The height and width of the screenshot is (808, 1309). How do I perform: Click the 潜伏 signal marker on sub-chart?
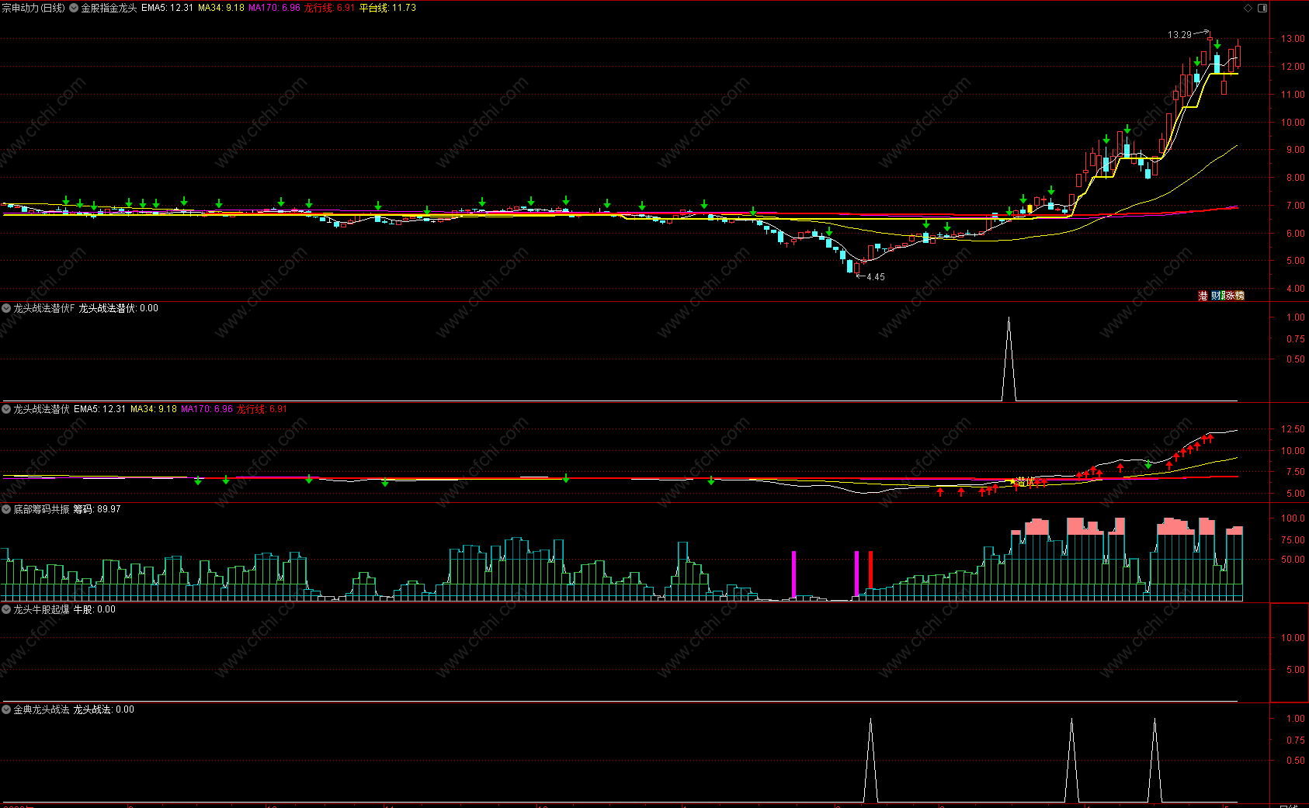(1026, 482)
